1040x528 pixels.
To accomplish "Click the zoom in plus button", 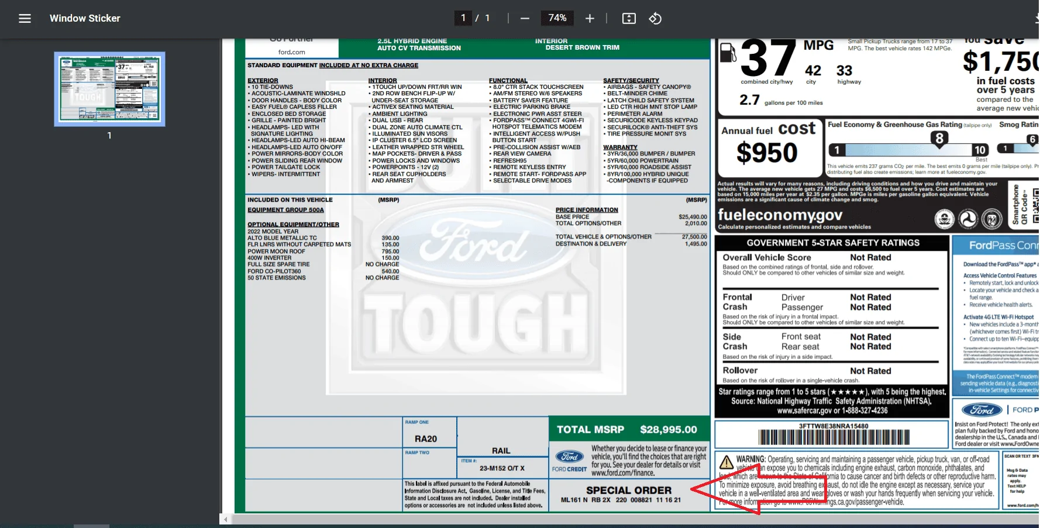I will [x=590, y=19].
